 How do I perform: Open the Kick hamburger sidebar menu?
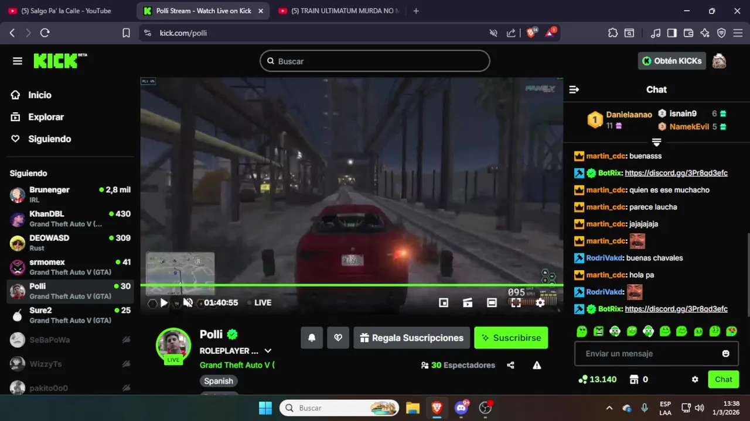point(18,61)
